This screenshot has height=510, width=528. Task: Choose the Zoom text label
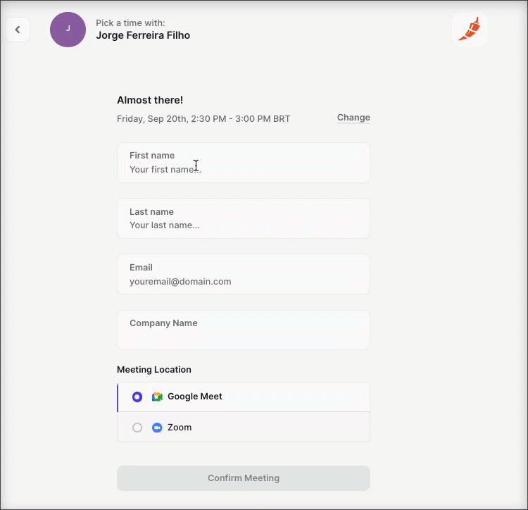tap(180, 428)
